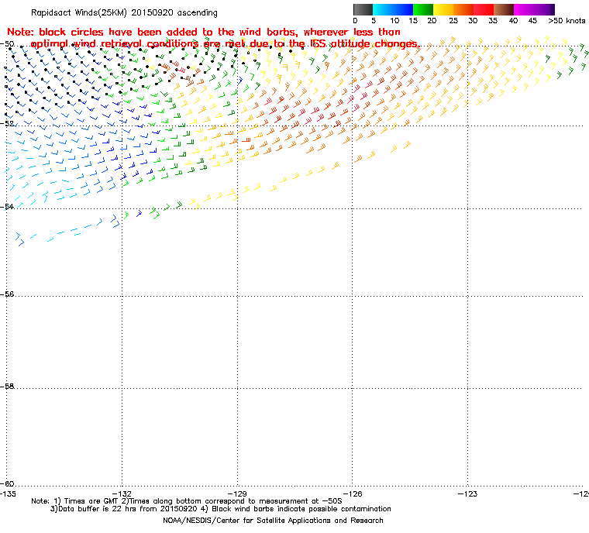Screen dimensions: 589x533
Task: Click the '-135' longitude label
Action: click(x=8, y=493)
